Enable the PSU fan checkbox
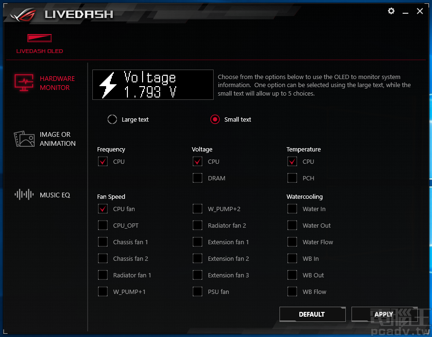Viewport: 432px width, 337px height. [x=198, y=292]
